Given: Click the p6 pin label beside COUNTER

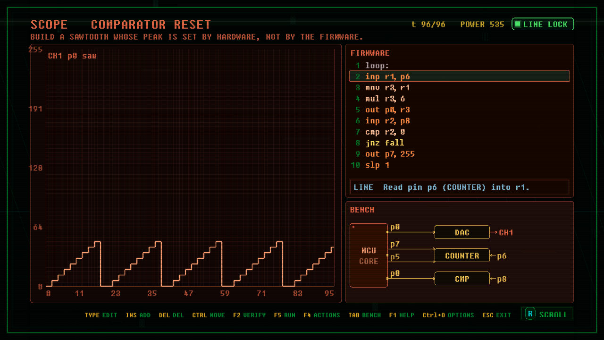Looking at the screenshot, I should click(x=502, y=255).
